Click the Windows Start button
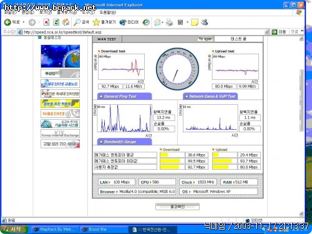 click(x=14, y=230)
